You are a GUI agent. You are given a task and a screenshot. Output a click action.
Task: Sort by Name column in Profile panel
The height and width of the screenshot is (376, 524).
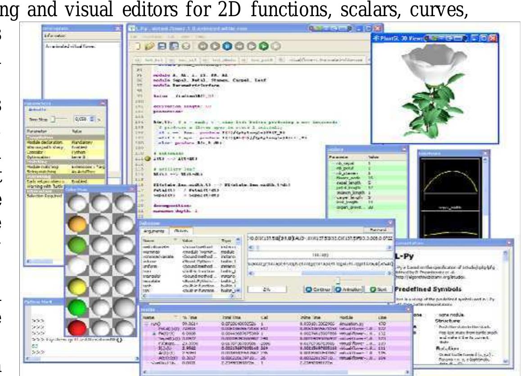(161, 317)
